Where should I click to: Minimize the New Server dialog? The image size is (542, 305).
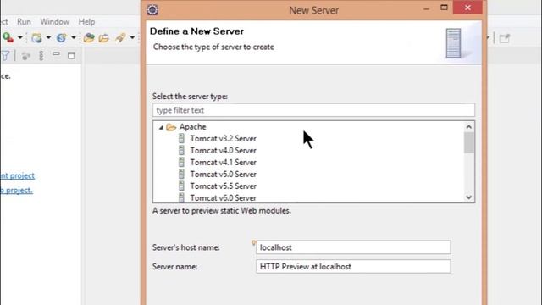427,9
